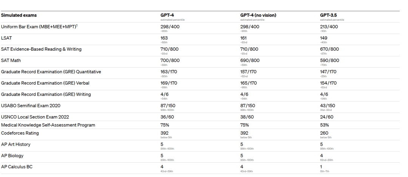Select the 53% Medical Knowledge score
The height and width of the screenshot is (177, 408).
[325, 125]
